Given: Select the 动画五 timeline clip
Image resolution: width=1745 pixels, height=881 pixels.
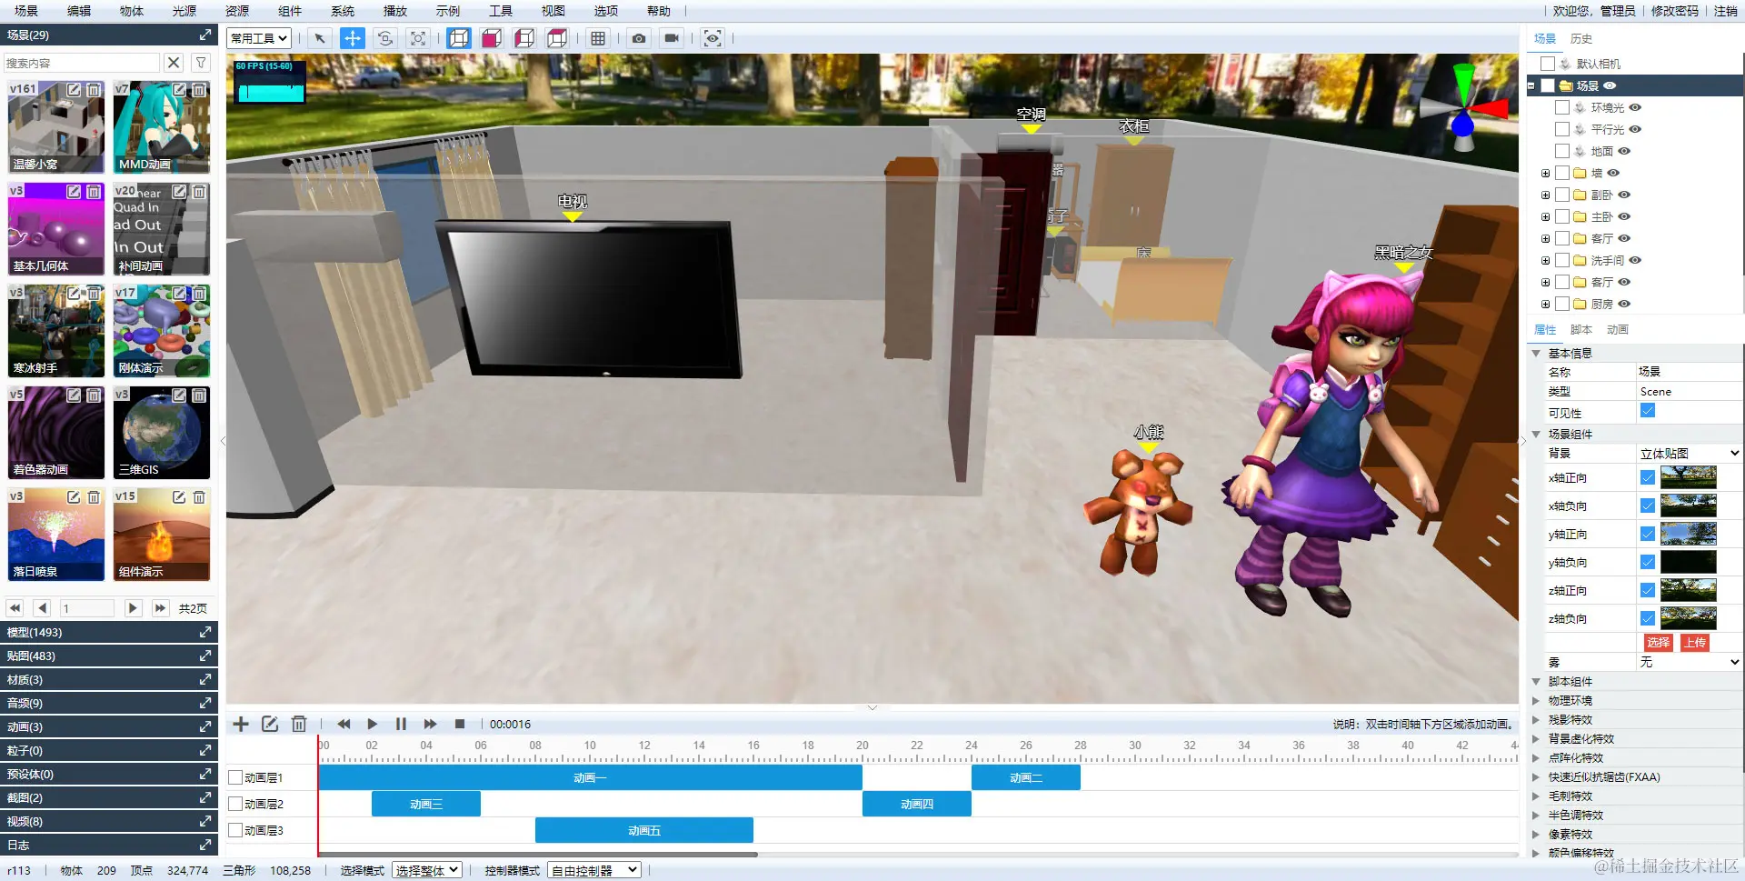Looking at the screenshot, I should [x=644, y=830].
